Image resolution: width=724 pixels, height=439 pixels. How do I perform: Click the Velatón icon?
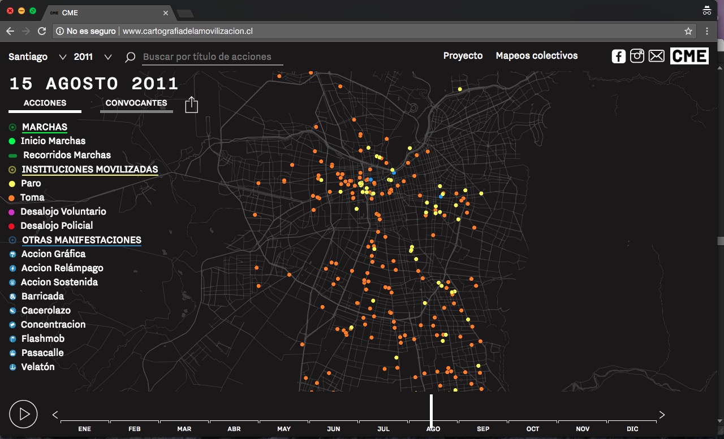point(12,367)
